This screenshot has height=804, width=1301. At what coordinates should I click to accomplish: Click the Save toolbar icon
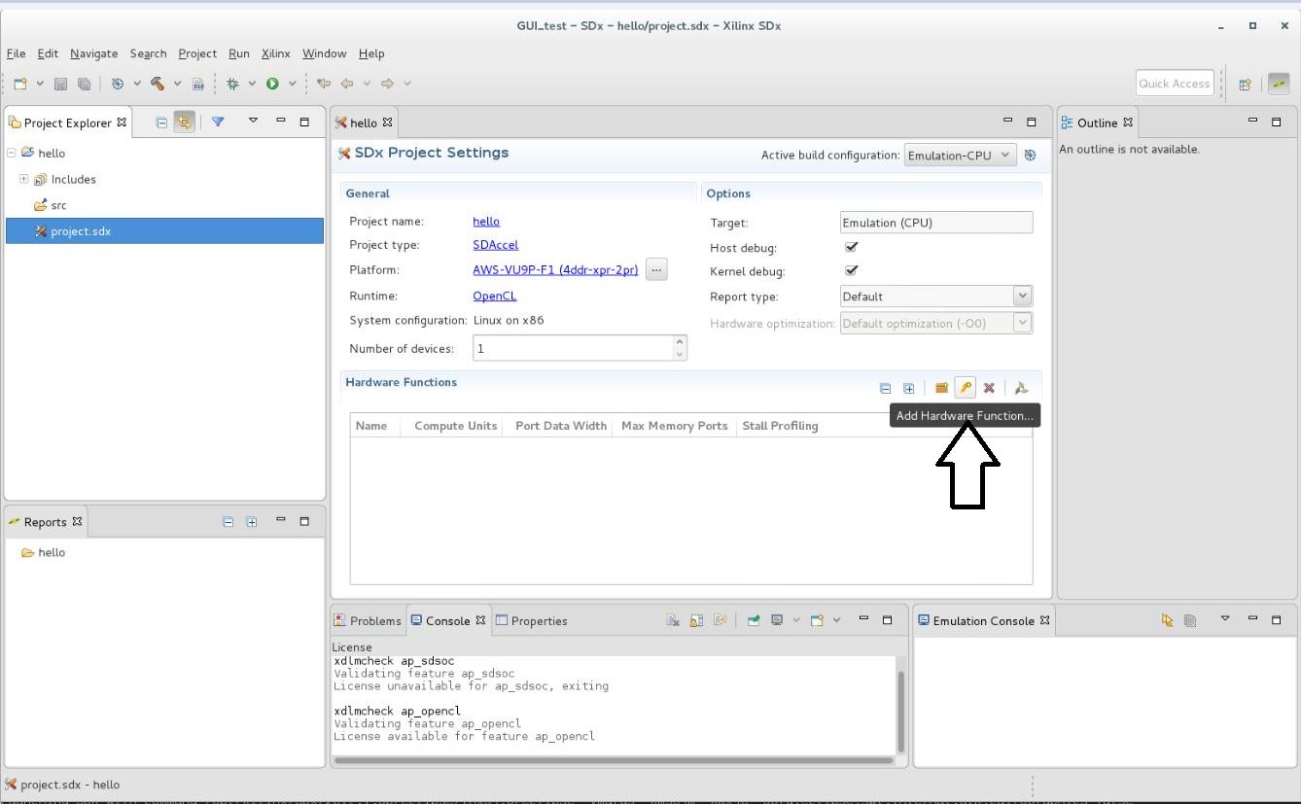pos(60,84)
